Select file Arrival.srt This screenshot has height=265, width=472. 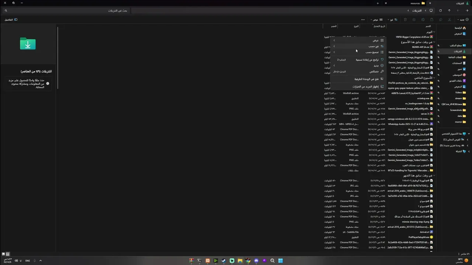pyautogui.click(x=426, y=232)
